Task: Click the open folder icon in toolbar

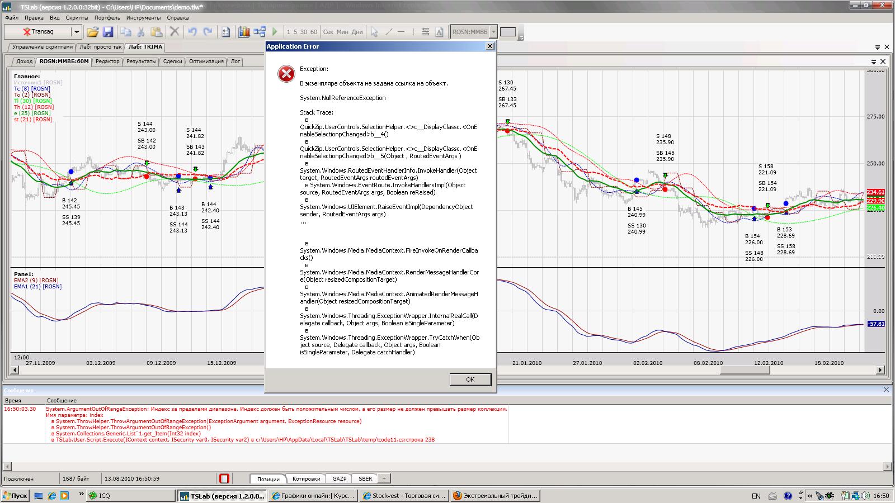Action: 92,32
